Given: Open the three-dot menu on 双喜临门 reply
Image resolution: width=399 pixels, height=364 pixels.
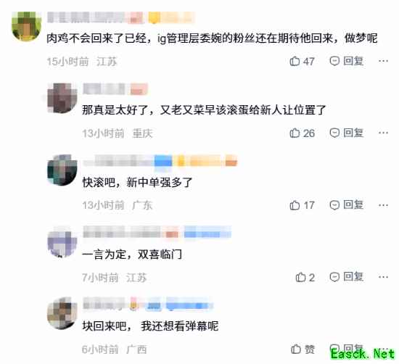Looking at the screenshot, I should (x=383, y=277).
